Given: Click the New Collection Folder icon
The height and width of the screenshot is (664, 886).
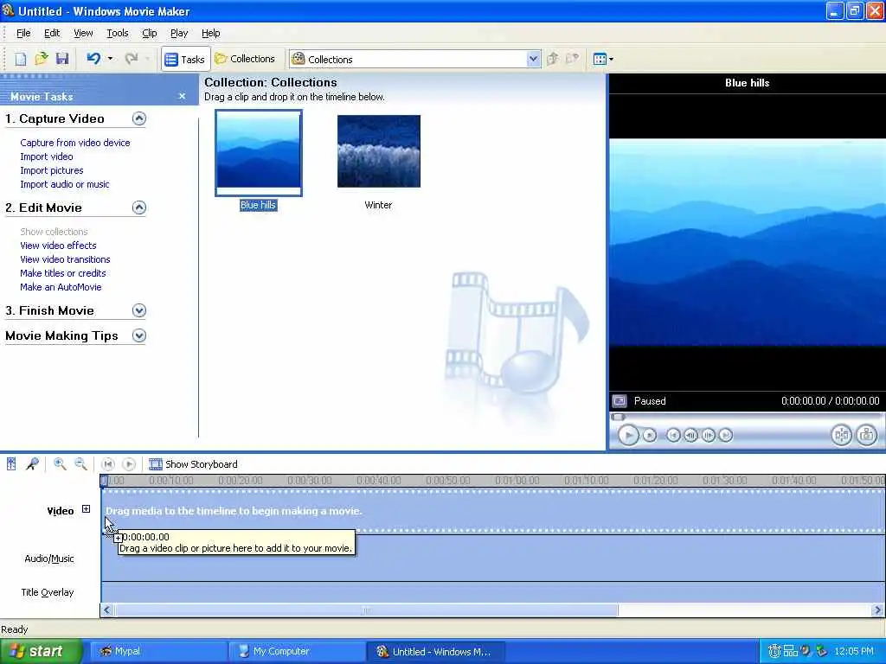Looking at the screenshot, I should point(573,59).
